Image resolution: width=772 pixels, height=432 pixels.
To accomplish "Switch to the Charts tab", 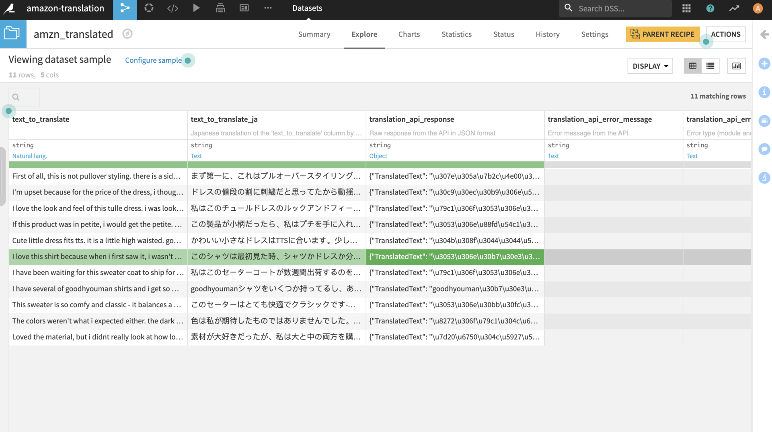I will pyautogui.click(x=409, y=34).
